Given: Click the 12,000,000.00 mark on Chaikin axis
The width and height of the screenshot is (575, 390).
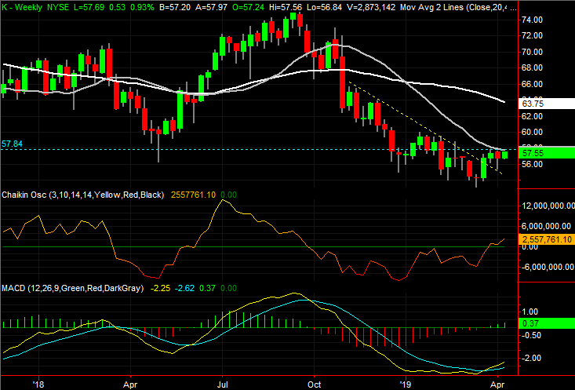Looking at the screenshot, I should pos(543,206).
